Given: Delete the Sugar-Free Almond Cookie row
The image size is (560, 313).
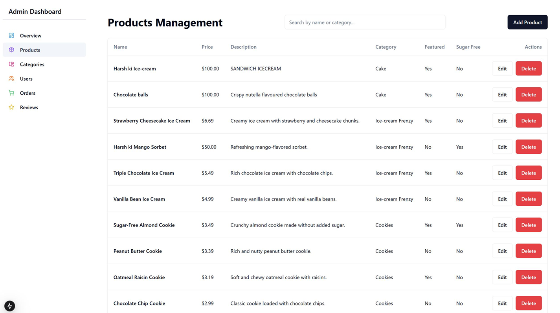Looking at the screenshot, I should pyautogui.click(x=529, y=225).
